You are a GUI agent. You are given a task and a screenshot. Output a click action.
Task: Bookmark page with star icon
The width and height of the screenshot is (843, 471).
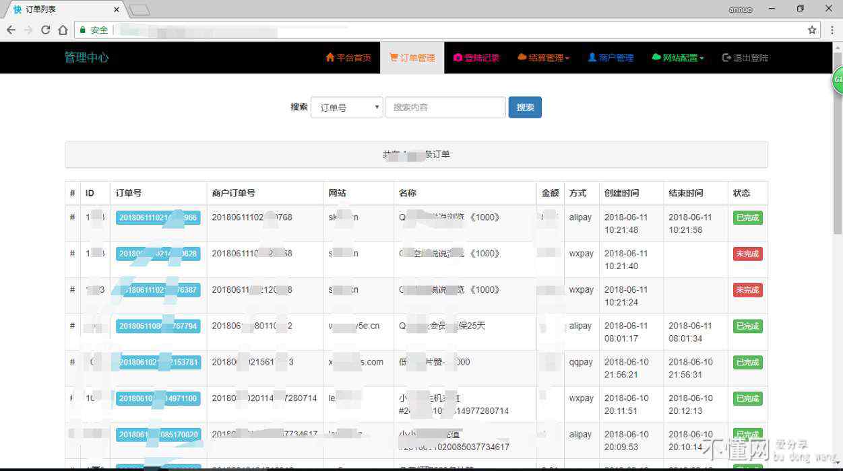point(812,30)
